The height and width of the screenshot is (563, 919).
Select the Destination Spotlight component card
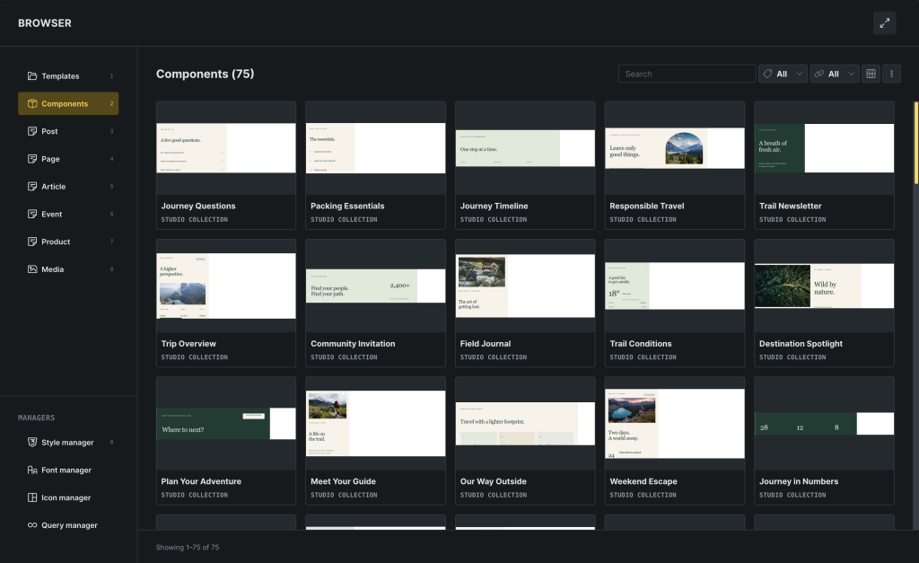824,303
